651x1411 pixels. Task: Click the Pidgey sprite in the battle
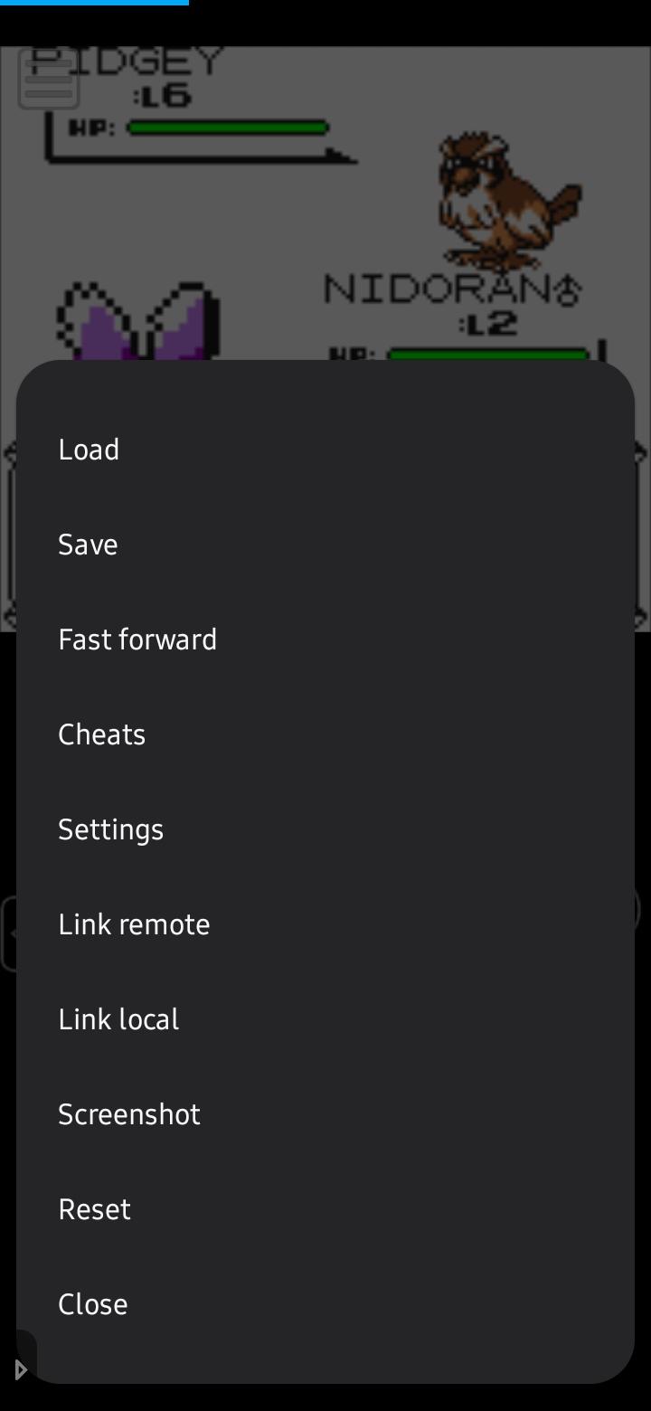pyautogui.click(x=506, y=201)
